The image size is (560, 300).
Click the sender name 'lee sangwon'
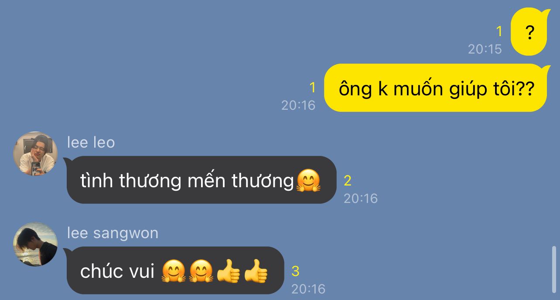tap(113, 233)
